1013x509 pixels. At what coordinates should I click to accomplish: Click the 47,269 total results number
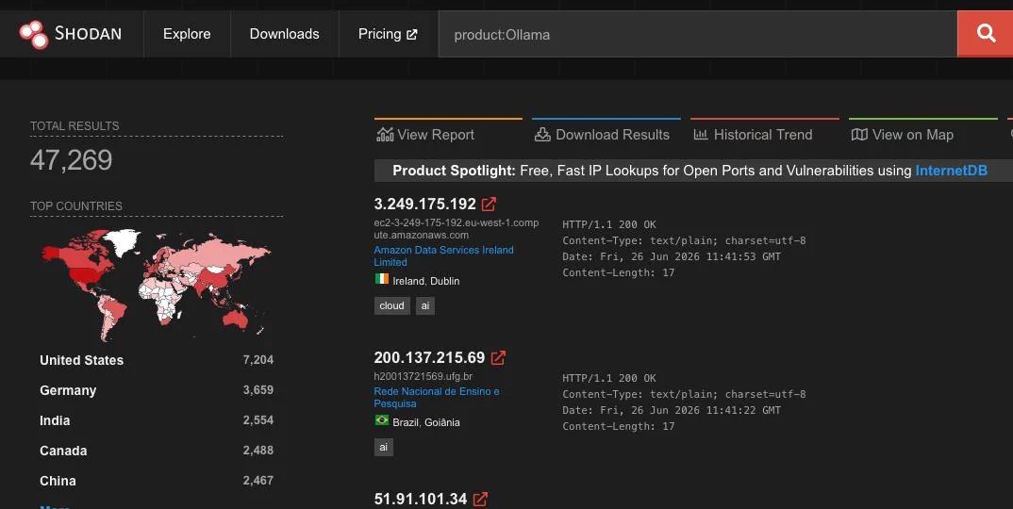coord(71,160)
